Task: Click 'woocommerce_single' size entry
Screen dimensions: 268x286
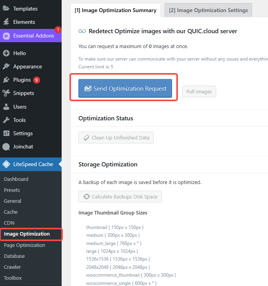Action: [121, 283]
